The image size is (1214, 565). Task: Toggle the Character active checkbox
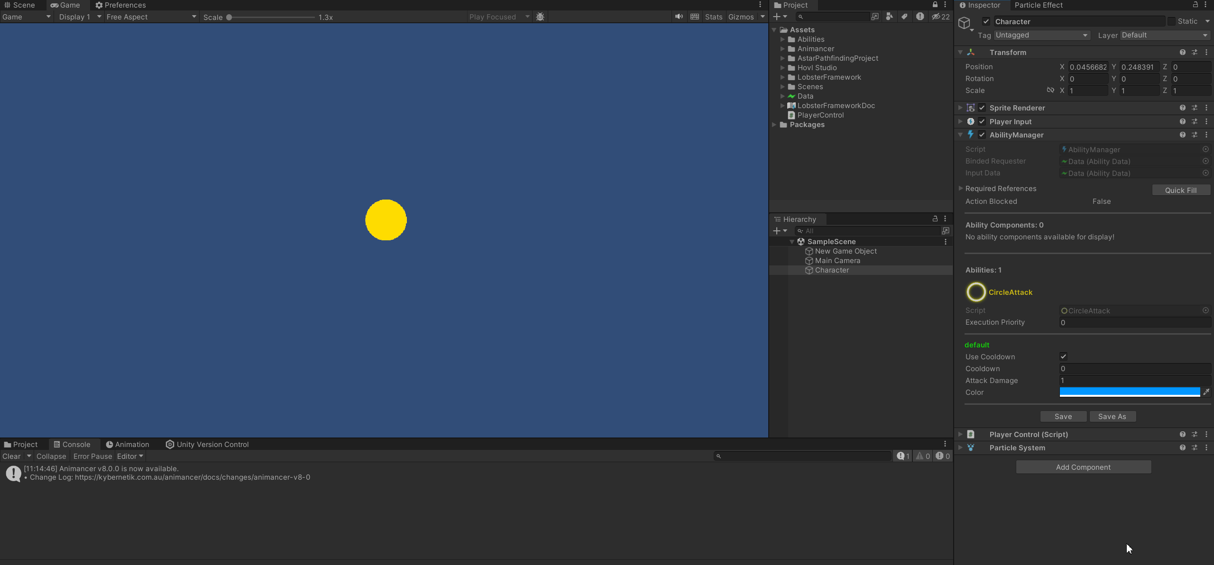(x=986, y=21)
